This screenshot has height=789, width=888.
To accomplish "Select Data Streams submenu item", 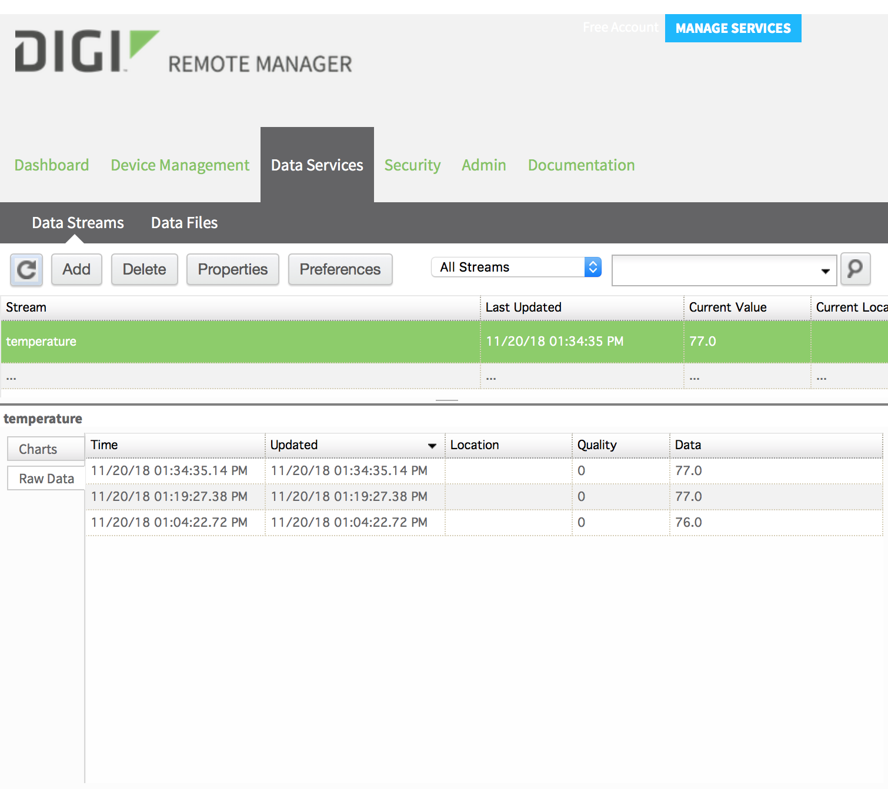I will (x=78, y=223).
